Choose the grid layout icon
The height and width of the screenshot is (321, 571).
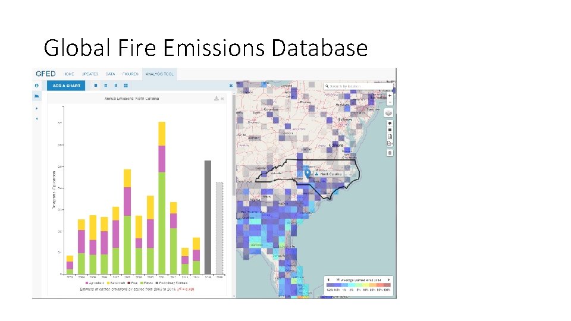126,86
